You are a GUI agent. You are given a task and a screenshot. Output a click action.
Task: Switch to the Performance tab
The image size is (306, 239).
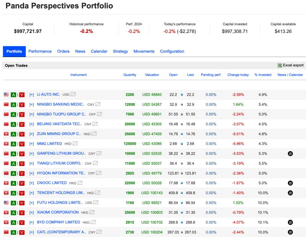coord(40,51)
